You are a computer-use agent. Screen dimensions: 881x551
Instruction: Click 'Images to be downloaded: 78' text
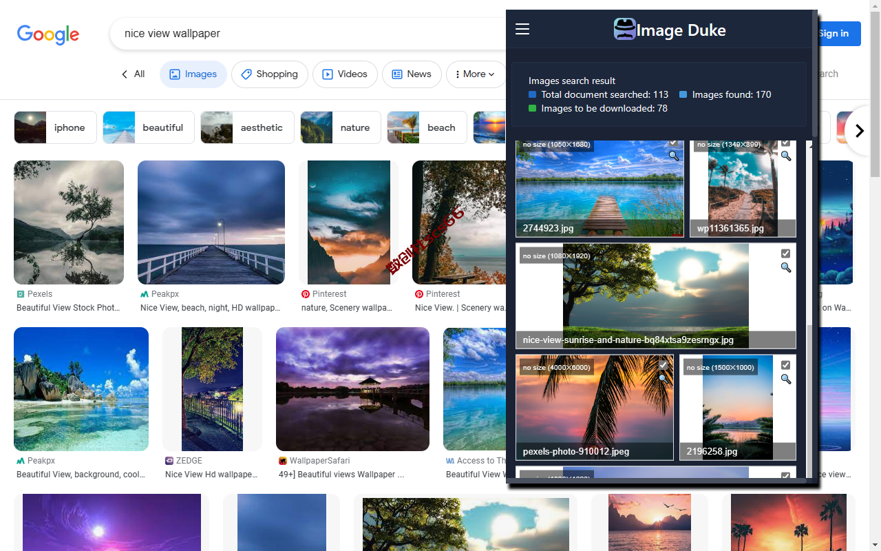point(604,108)
